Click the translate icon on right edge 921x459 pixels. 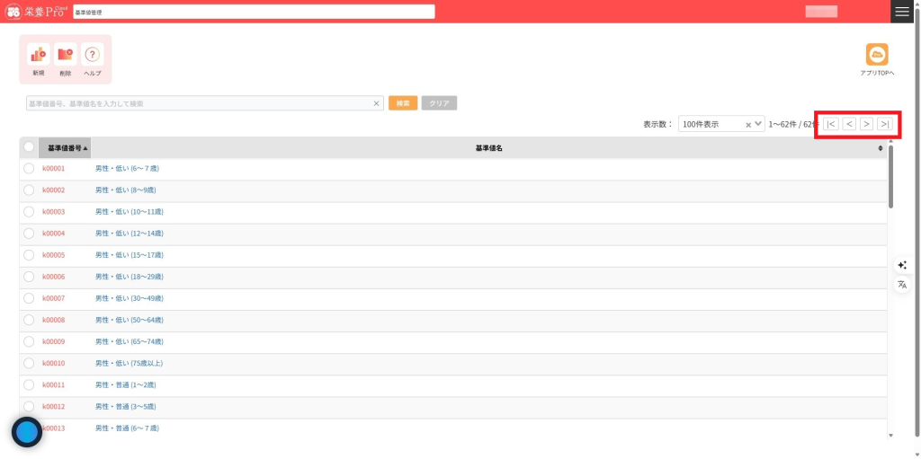point(902,285)
